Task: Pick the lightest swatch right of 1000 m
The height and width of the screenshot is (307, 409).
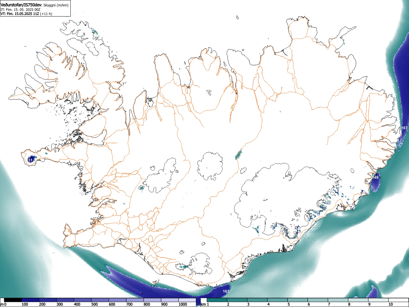Action: pos(187,300)
